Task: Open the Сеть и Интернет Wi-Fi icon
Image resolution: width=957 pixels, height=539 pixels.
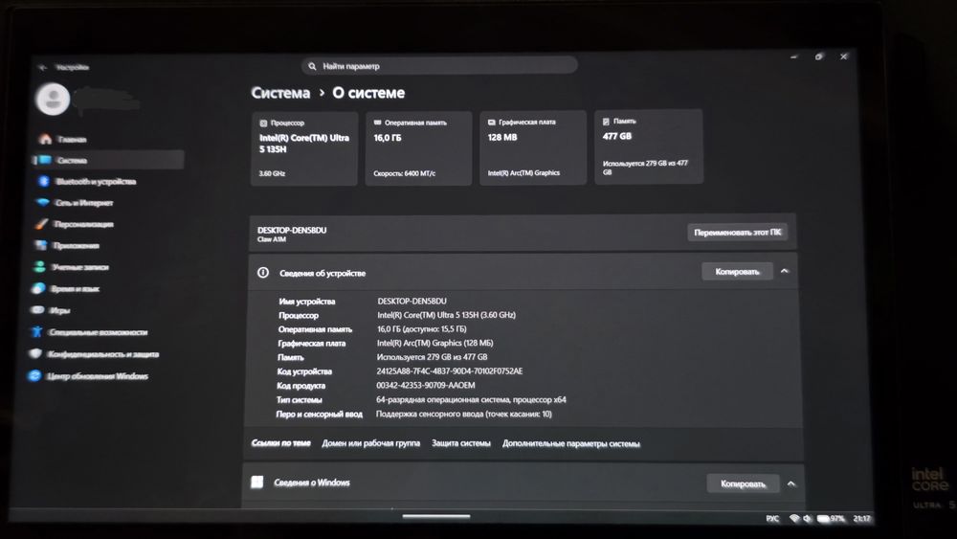Action: [x=43, y=202]
